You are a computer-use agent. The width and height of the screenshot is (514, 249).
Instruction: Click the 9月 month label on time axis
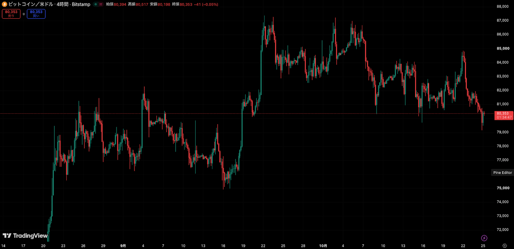coord(123,246)
